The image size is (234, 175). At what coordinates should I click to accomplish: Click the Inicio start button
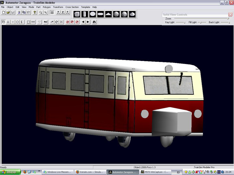pyautogui.click(x=10, y=172)
